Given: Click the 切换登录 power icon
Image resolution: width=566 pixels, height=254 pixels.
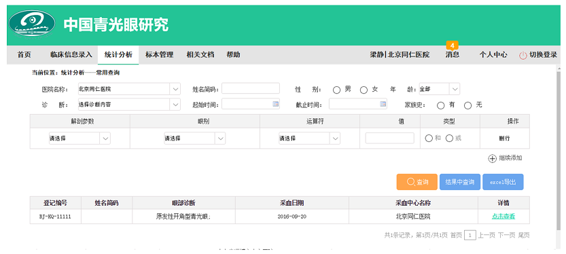Looking at the screenshot, I should tap(523, 55).
